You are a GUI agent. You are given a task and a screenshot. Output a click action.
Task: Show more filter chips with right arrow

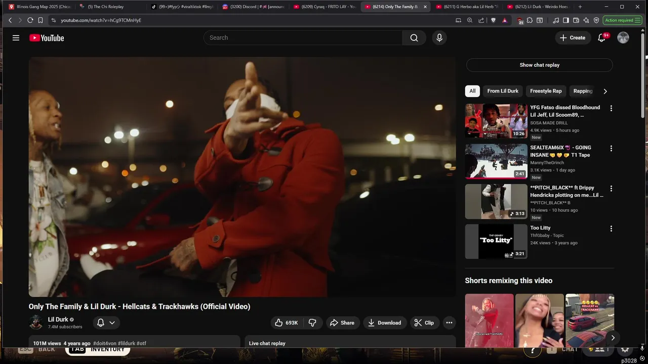click(605, 91)
